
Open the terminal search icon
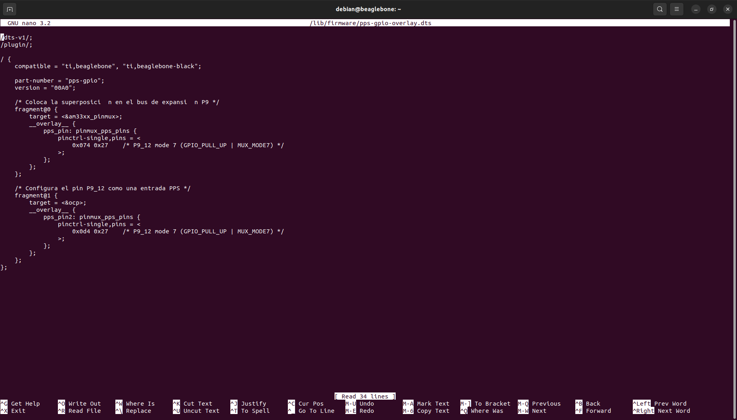pyautogui.click(x=660, y=9)
